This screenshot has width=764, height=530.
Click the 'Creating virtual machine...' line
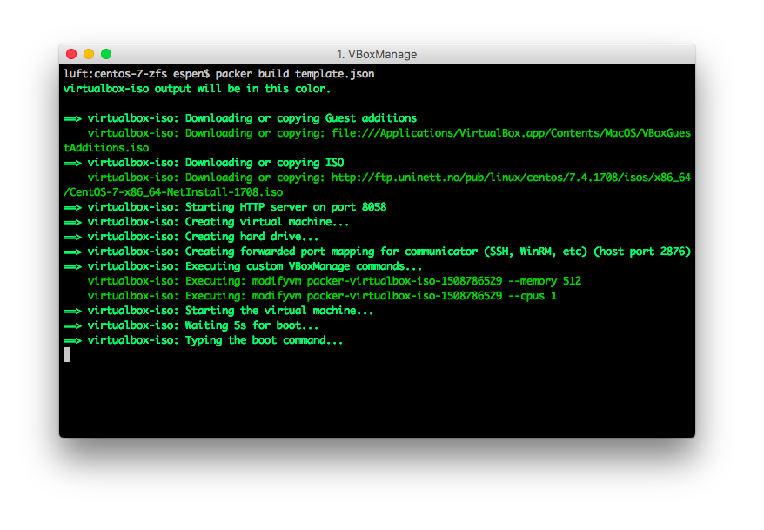(206, 222)
